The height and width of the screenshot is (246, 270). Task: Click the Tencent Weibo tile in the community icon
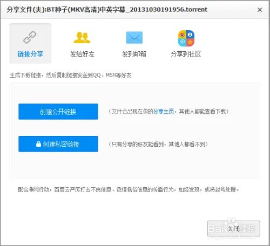click(x=182, y=43)
